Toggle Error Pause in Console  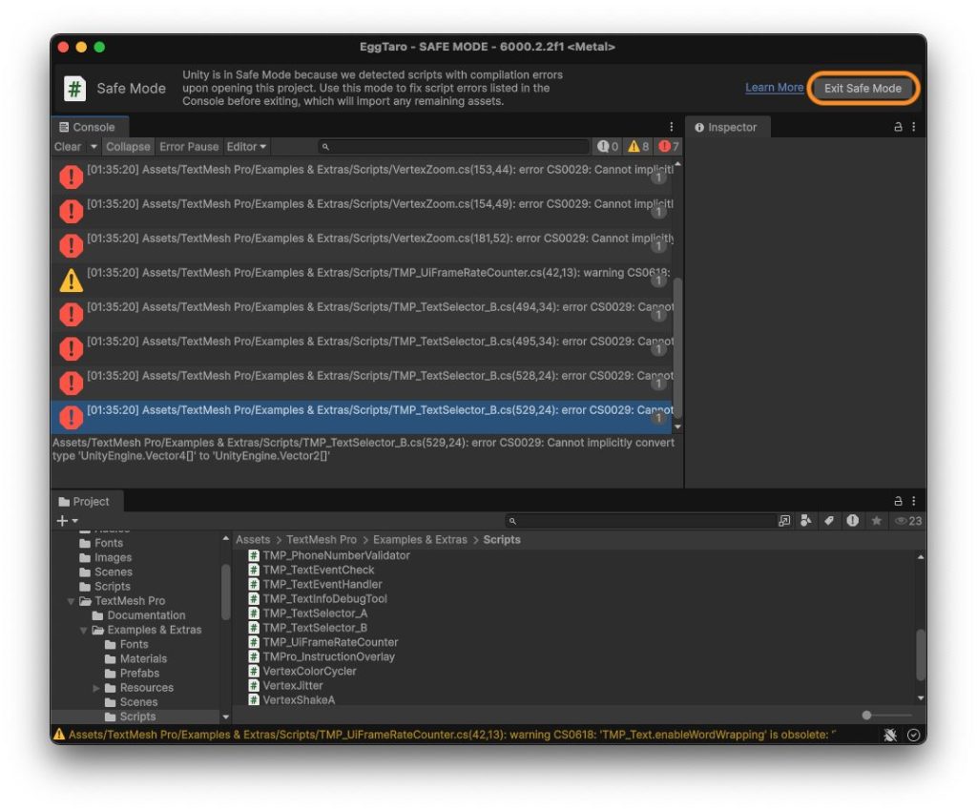coord(189,146)
